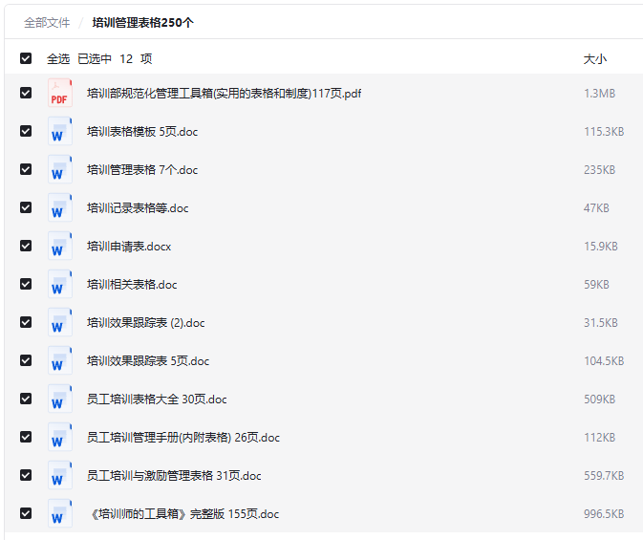Click the Word icon for 培训表格模板 5页.doc
The height and width of the screenshot is (540, 643).
click(60, 131)
